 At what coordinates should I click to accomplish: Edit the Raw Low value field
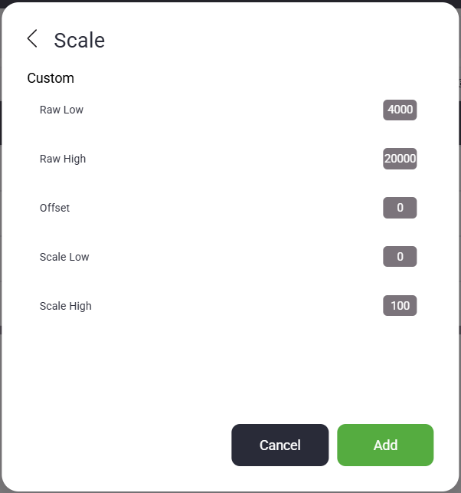[400, 110]
